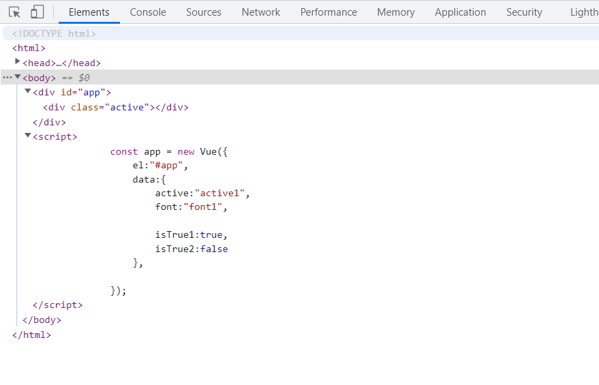
Task: Click the isTrue2:false code line
Action: (191, 249)
